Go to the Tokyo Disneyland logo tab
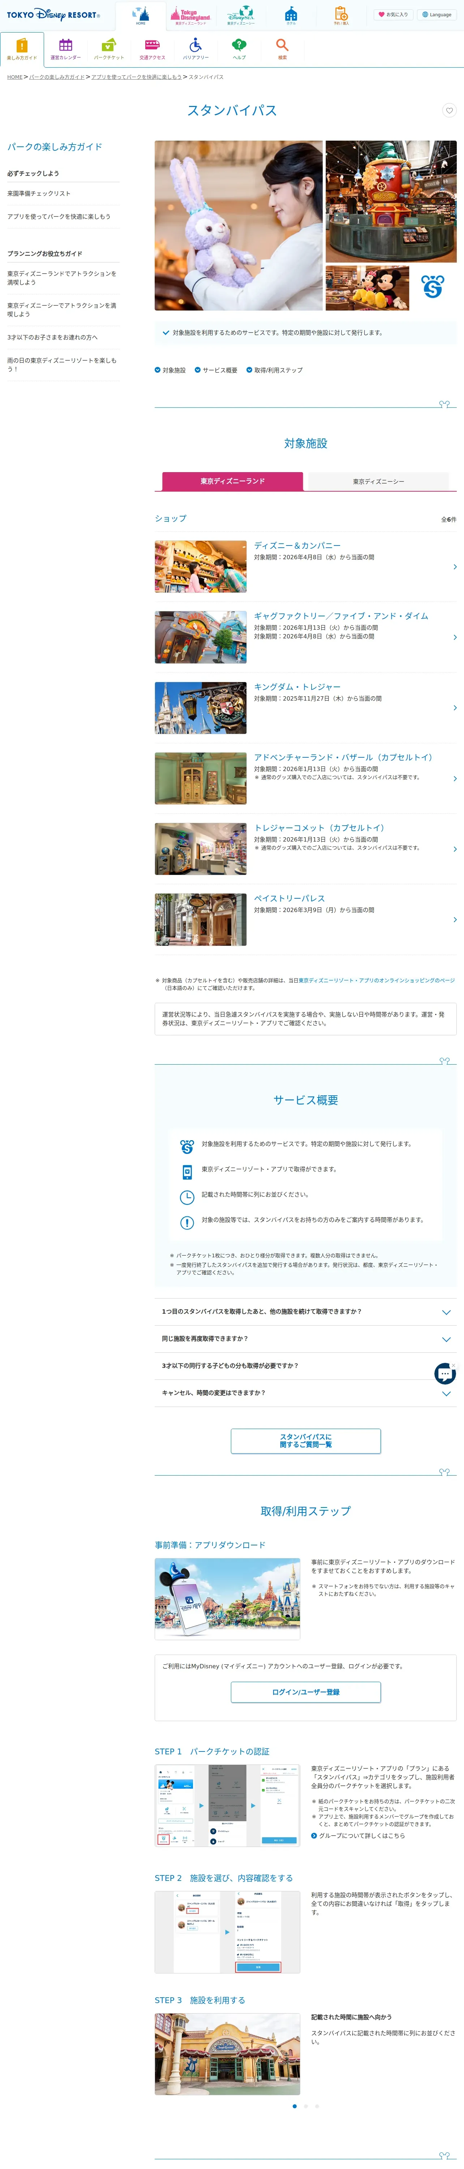 tap(190, 16)
